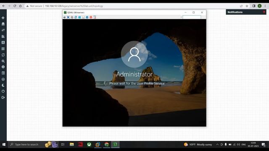
Task: Send Ctrl+Alt+Del in QEMU viewer toolbar
Action: click(64, 17)
